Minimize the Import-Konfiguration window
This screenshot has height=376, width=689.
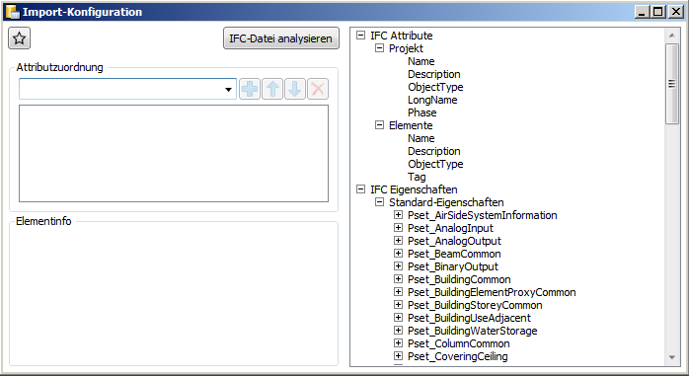click(x=642, y=12)
